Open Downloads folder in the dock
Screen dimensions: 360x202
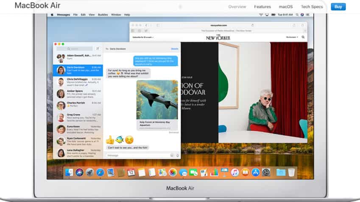pyautogui.click(x=281, y=172)
